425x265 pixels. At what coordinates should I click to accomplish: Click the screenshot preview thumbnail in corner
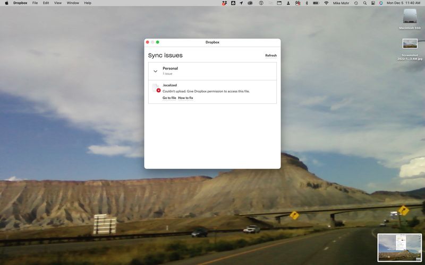coord(399,248)
